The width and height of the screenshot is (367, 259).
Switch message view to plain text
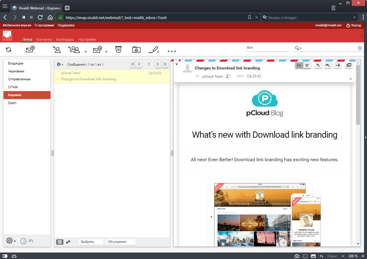coord(307,66)
